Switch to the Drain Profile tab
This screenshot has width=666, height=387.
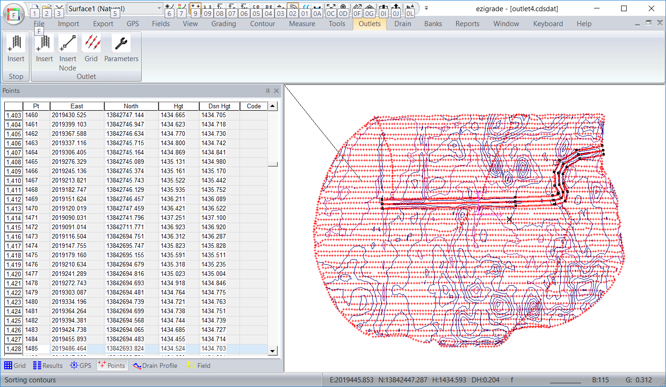coord(155,366)
